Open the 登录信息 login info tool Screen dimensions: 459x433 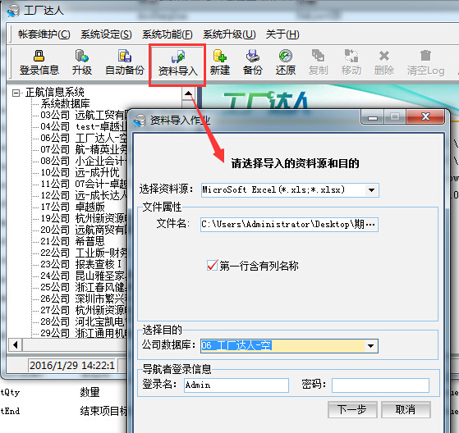[39, 62]
